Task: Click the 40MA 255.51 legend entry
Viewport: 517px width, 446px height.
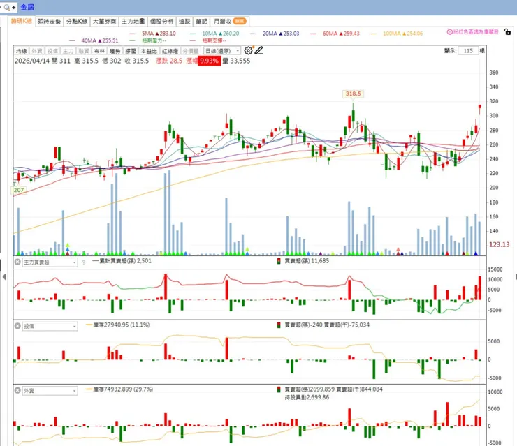Action: click(x=94, y=40)
